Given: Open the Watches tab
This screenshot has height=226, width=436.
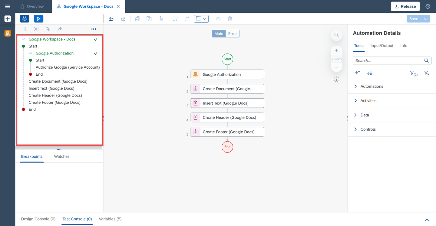Looking at the screenshot, I should click(62, 156).
